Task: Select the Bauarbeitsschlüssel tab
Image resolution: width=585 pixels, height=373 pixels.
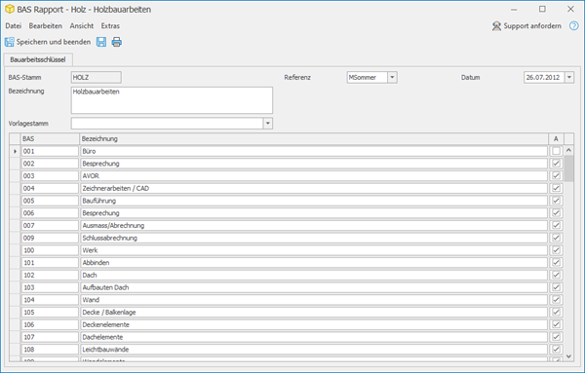Action: pos(38,59)
